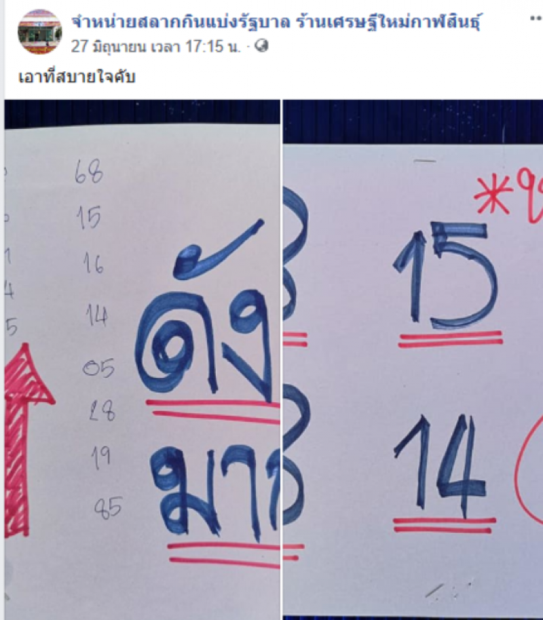The width and height of the screenshot is (543, 620).
Task: Click the globe public-audience icon
Action: pos(261,47)
